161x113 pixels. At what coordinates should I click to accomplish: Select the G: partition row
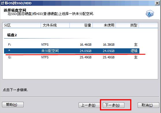click(72, 57)
